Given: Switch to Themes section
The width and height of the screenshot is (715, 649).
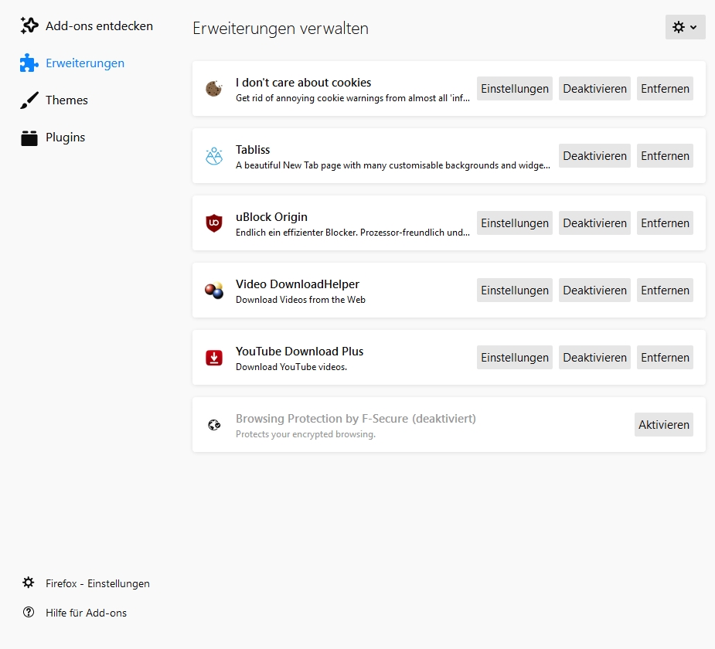Looking at the screenshot, I should [x=66, y=100].
